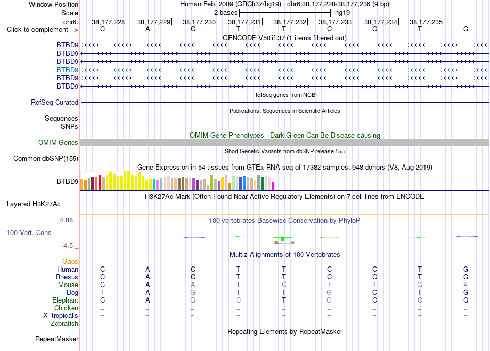Select the Gaps label in Multiz alignment

[70, 261]
